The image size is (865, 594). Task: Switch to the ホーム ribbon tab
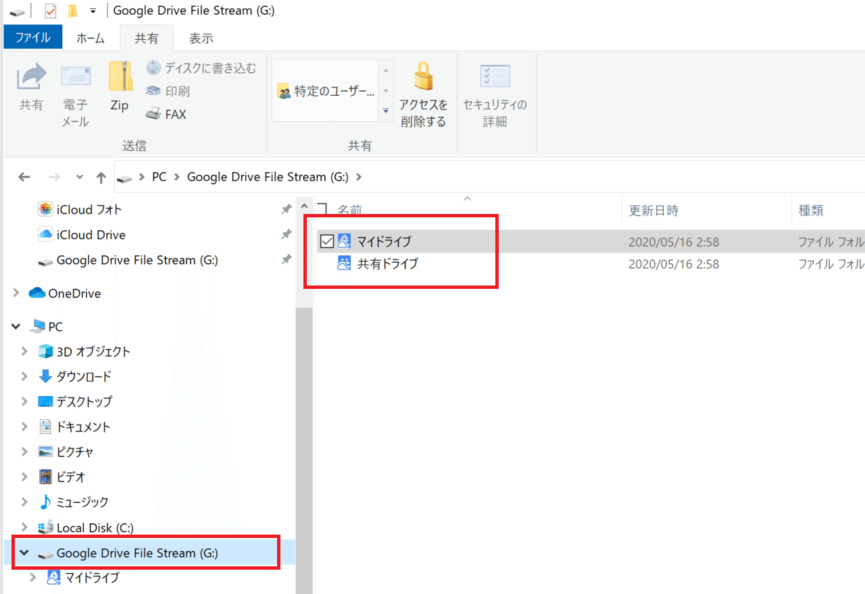click(x=90, y=38)
